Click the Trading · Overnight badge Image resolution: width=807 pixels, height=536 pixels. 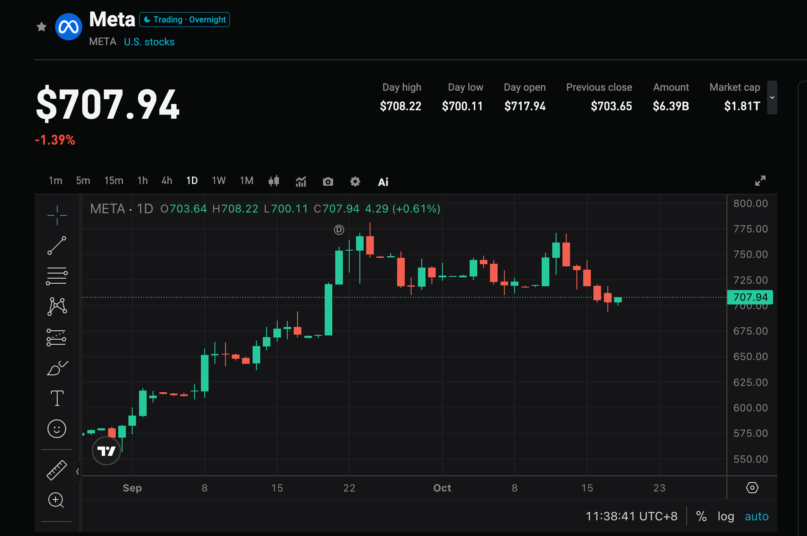pos(185,20)
